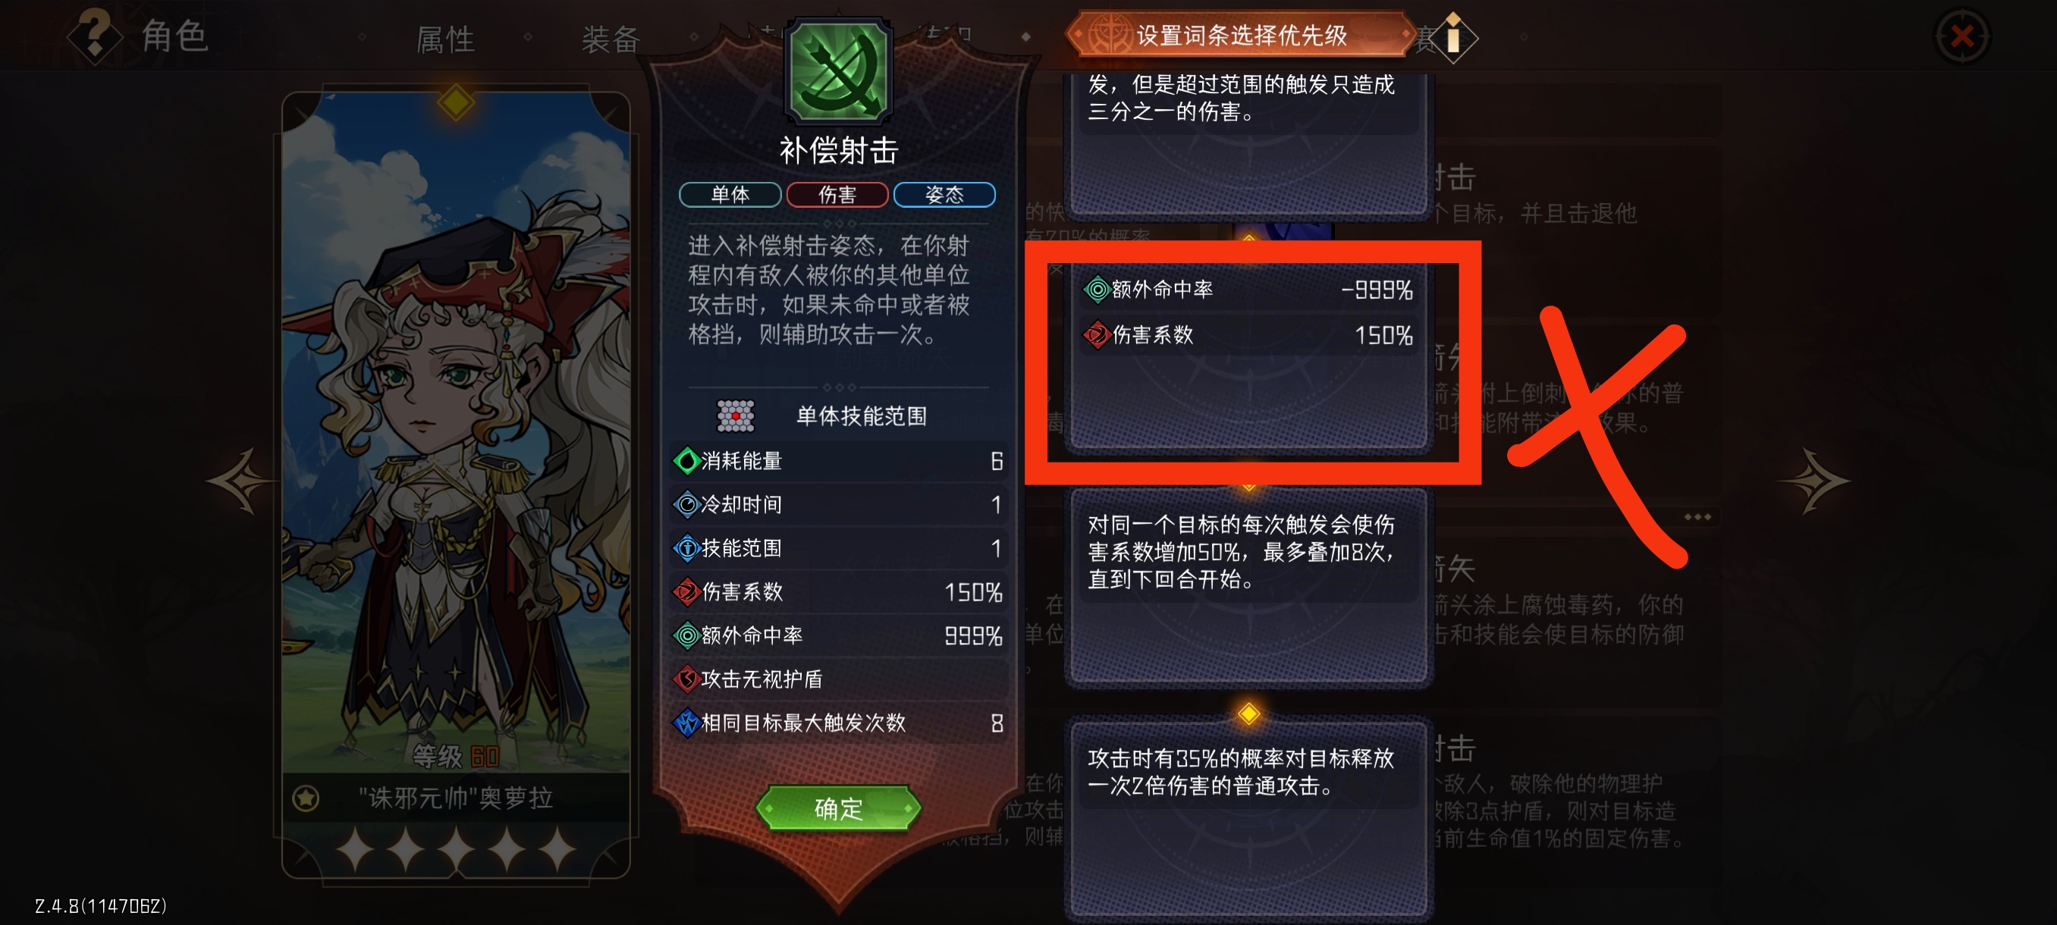Click the green bow skill icon
Screen dimensions: 2057x925
pos(837,71)
